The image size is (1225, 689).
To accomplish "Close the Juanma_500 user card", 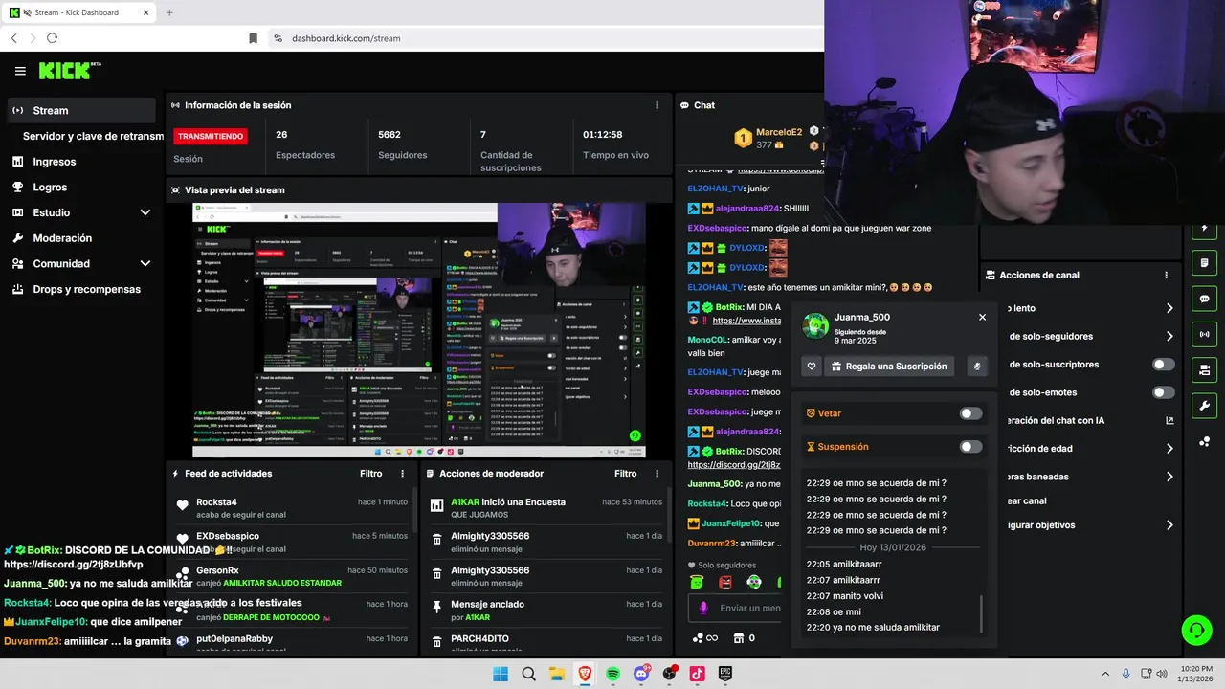I will [982, 317].
